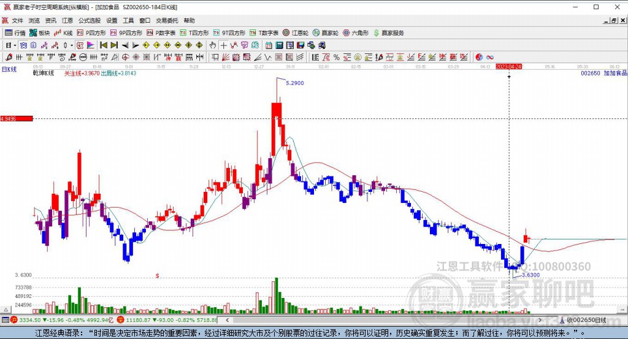Open the 公式选股 menu
628x339 pixels.
coord(90,20)
